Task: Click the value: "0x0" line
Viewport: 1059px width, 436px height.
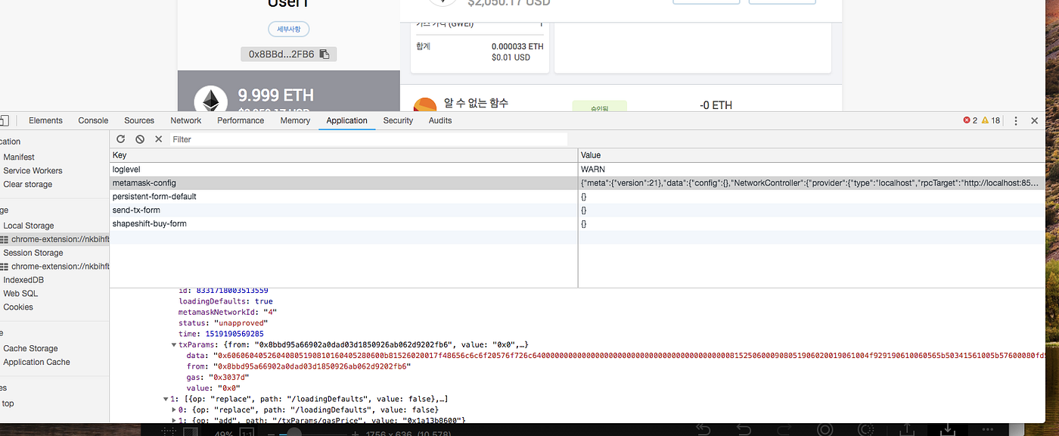Action: click(215, 388)
